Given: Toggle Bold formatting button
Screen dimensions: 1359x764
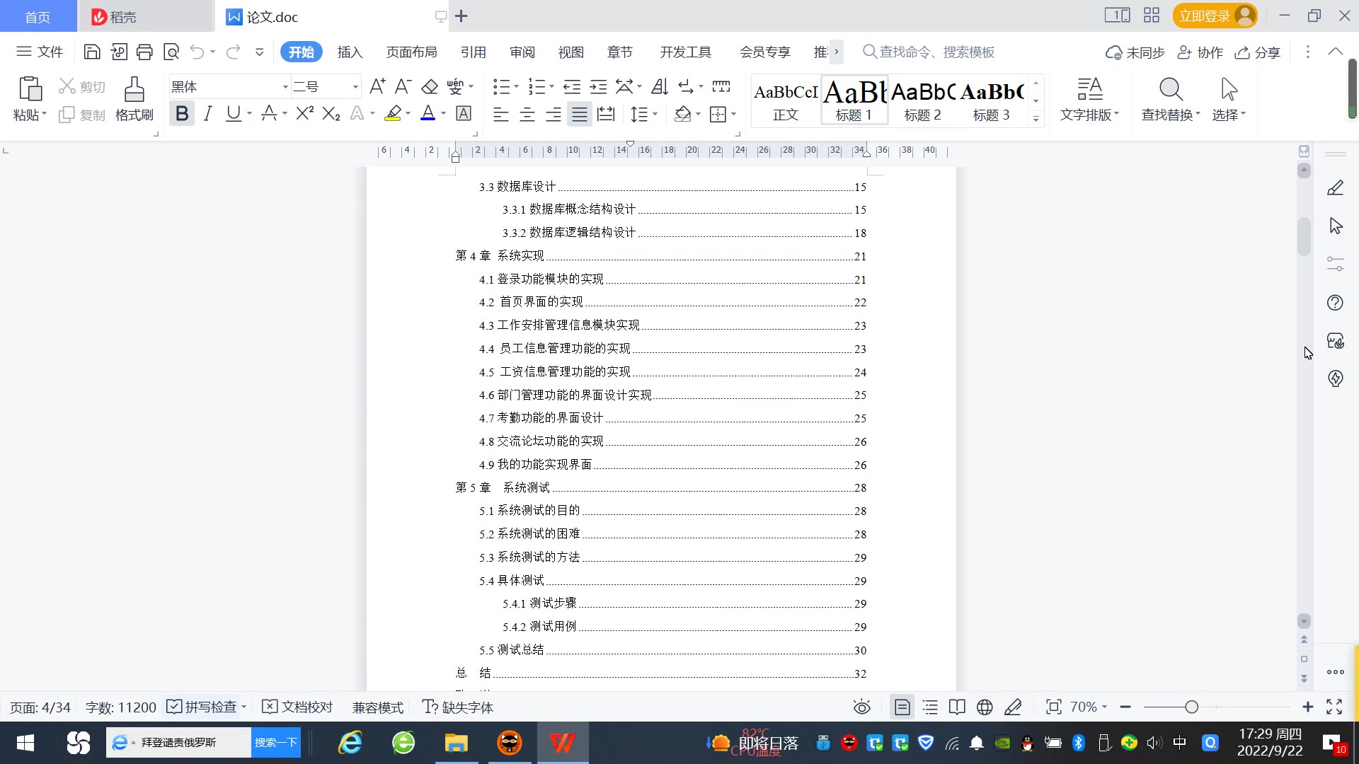Looking at the screenshot, I should click(182, 113).
